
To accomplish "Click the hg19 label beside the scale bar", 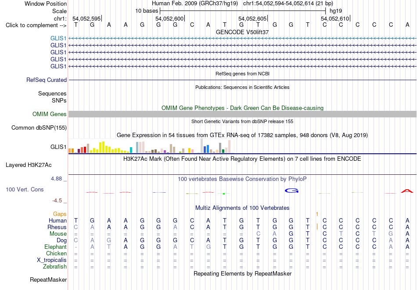I will tap(336, 11).
